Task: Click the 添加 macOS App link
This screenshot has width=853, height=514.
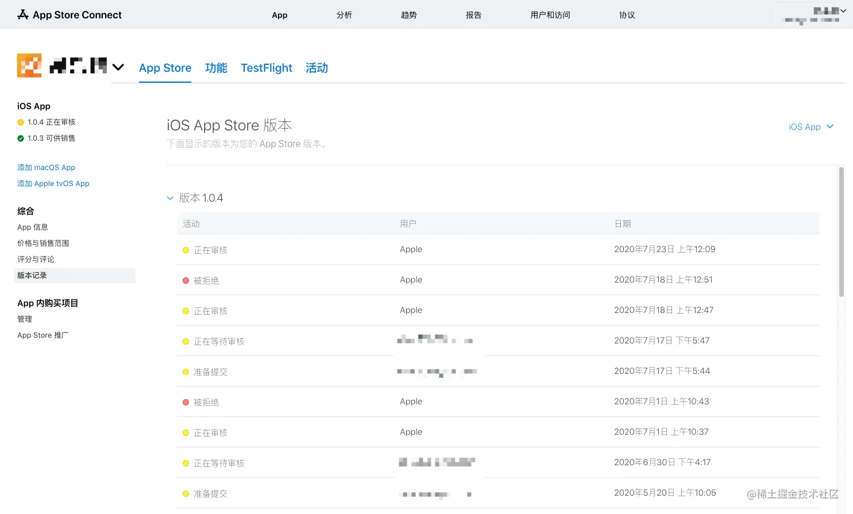Action: click(x=46, y=168)
